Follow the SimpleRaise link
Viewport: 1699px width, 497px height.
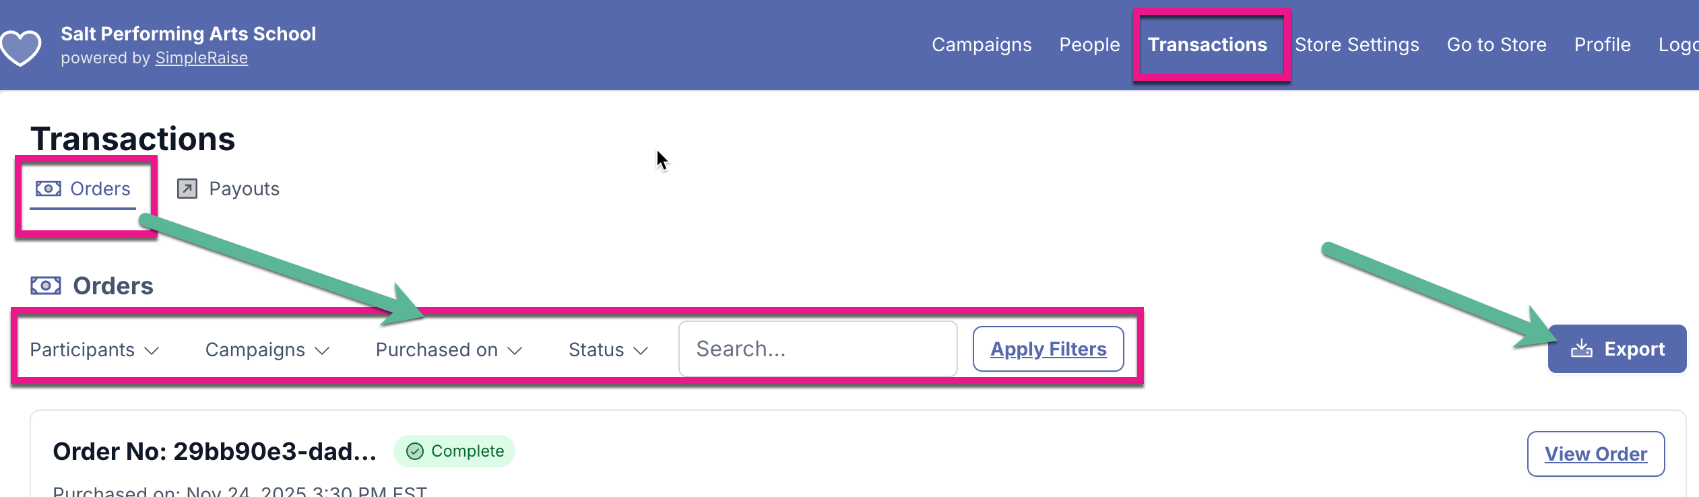pyautogui.click(x=201, y=58)
